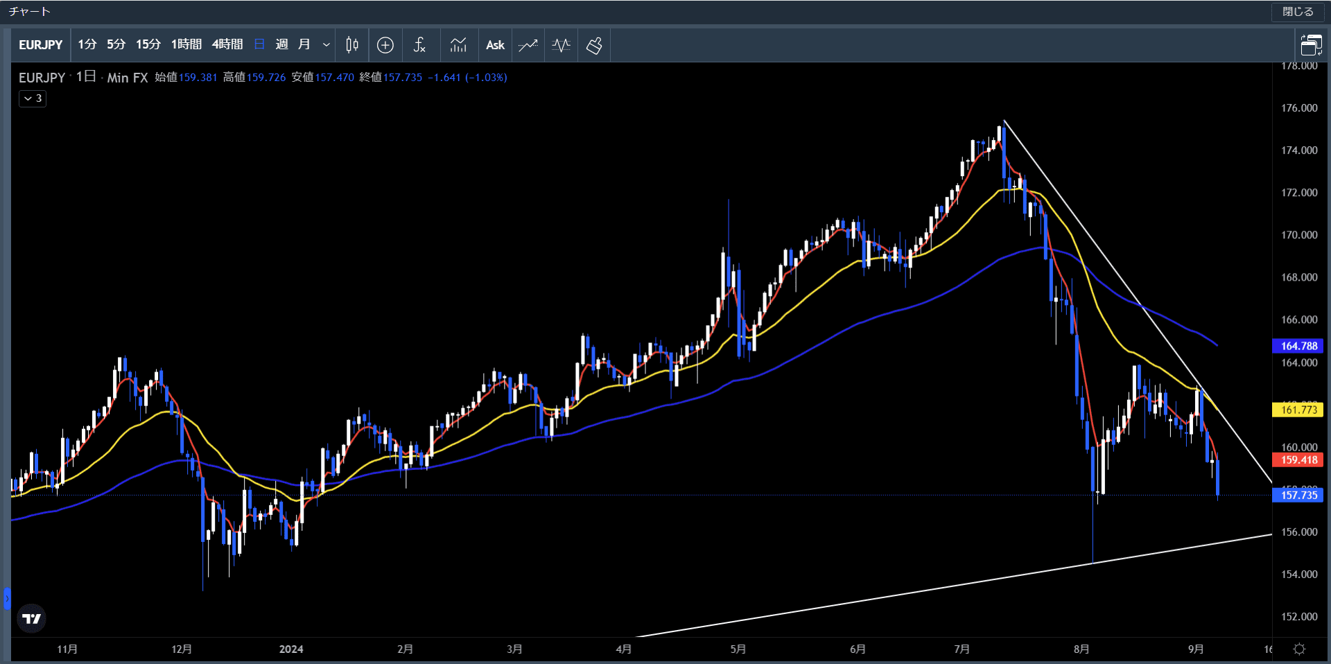This screenshot has height=664, width=1331.
Task: Click the 170.000 price axis label
Action: [x=1299, y=235]
